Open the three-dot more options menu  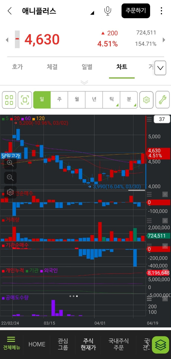[162, 11]
